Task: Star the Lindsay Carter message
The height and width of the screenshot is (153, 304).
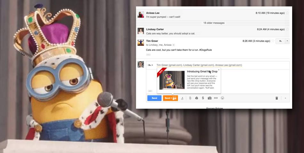Action: [x=287, y=29]
